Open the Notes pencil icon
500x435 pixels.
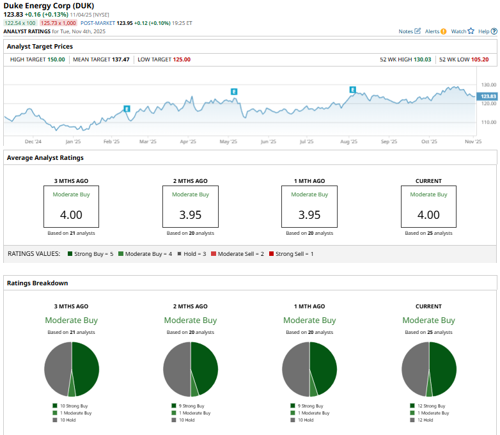418,31
